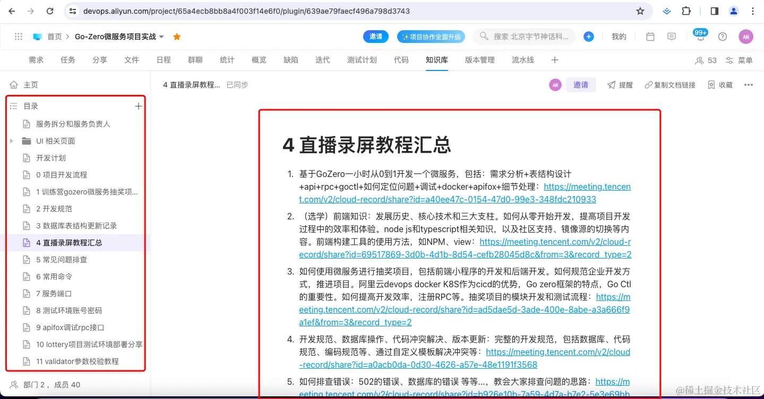Open document 6 常用命令
This screenshot has width=764, height=399.
(x=54, y=277)
